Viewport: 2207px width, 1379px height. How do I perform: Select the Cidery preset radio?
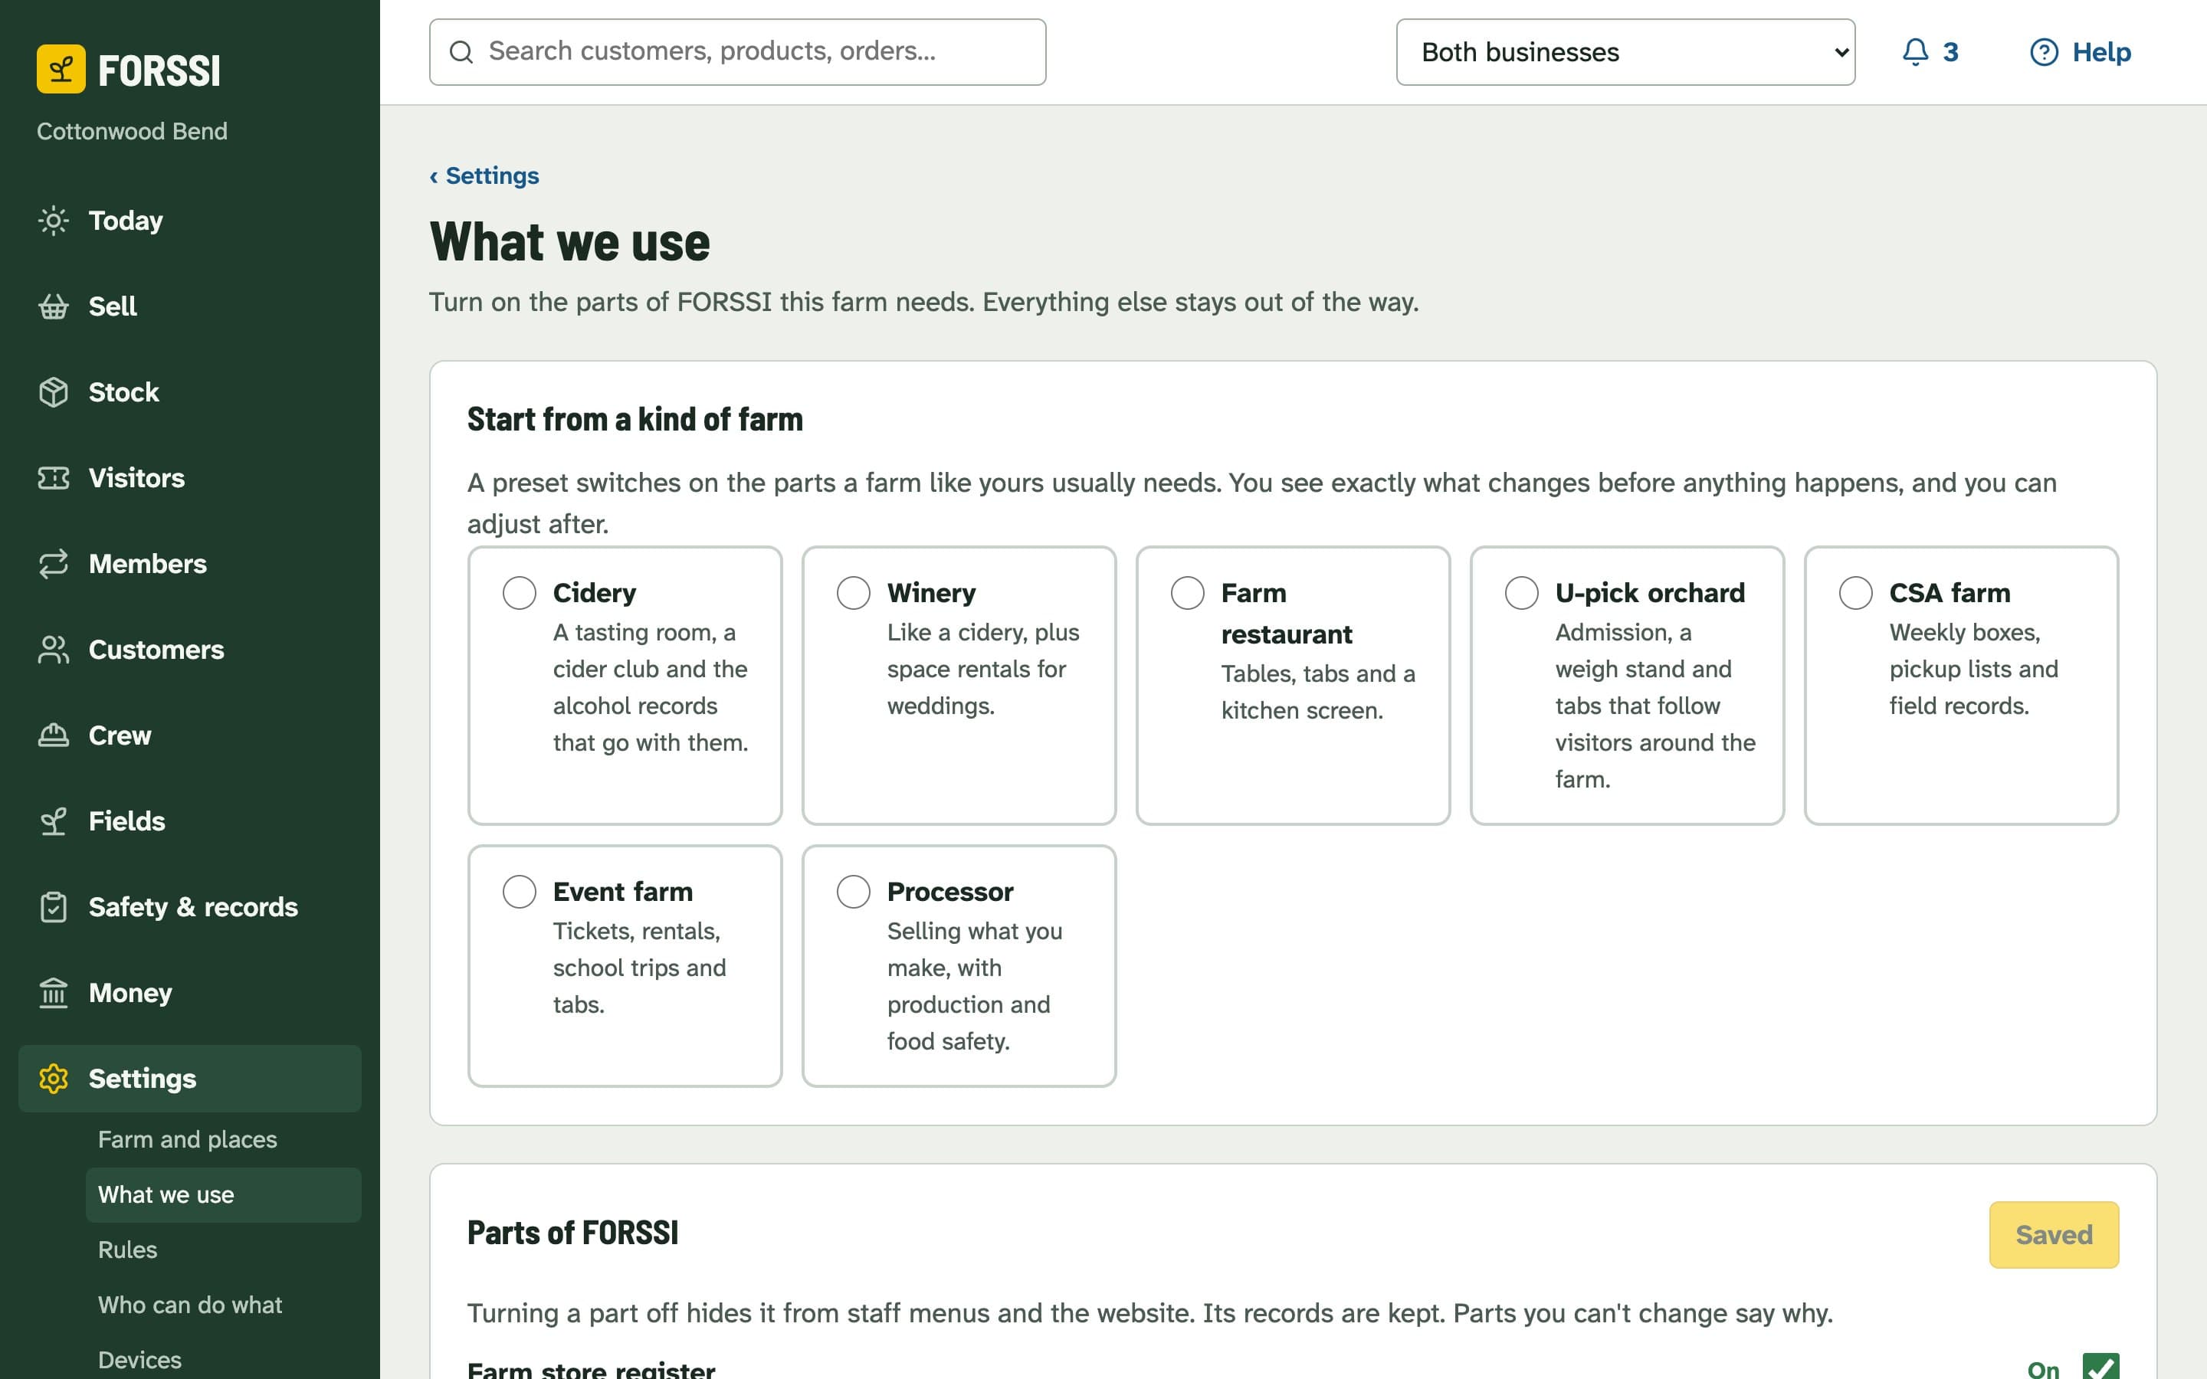[520, 593]
